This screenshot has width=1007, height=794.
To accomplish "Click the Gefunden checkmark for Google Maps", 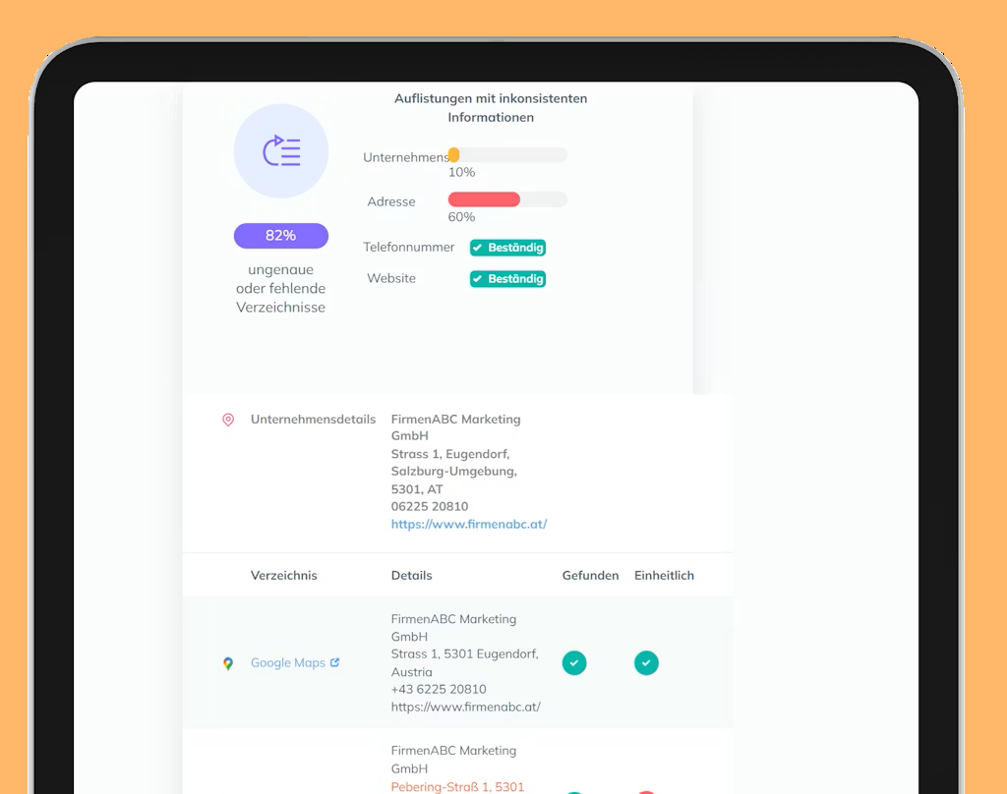I will coord(574,663).
